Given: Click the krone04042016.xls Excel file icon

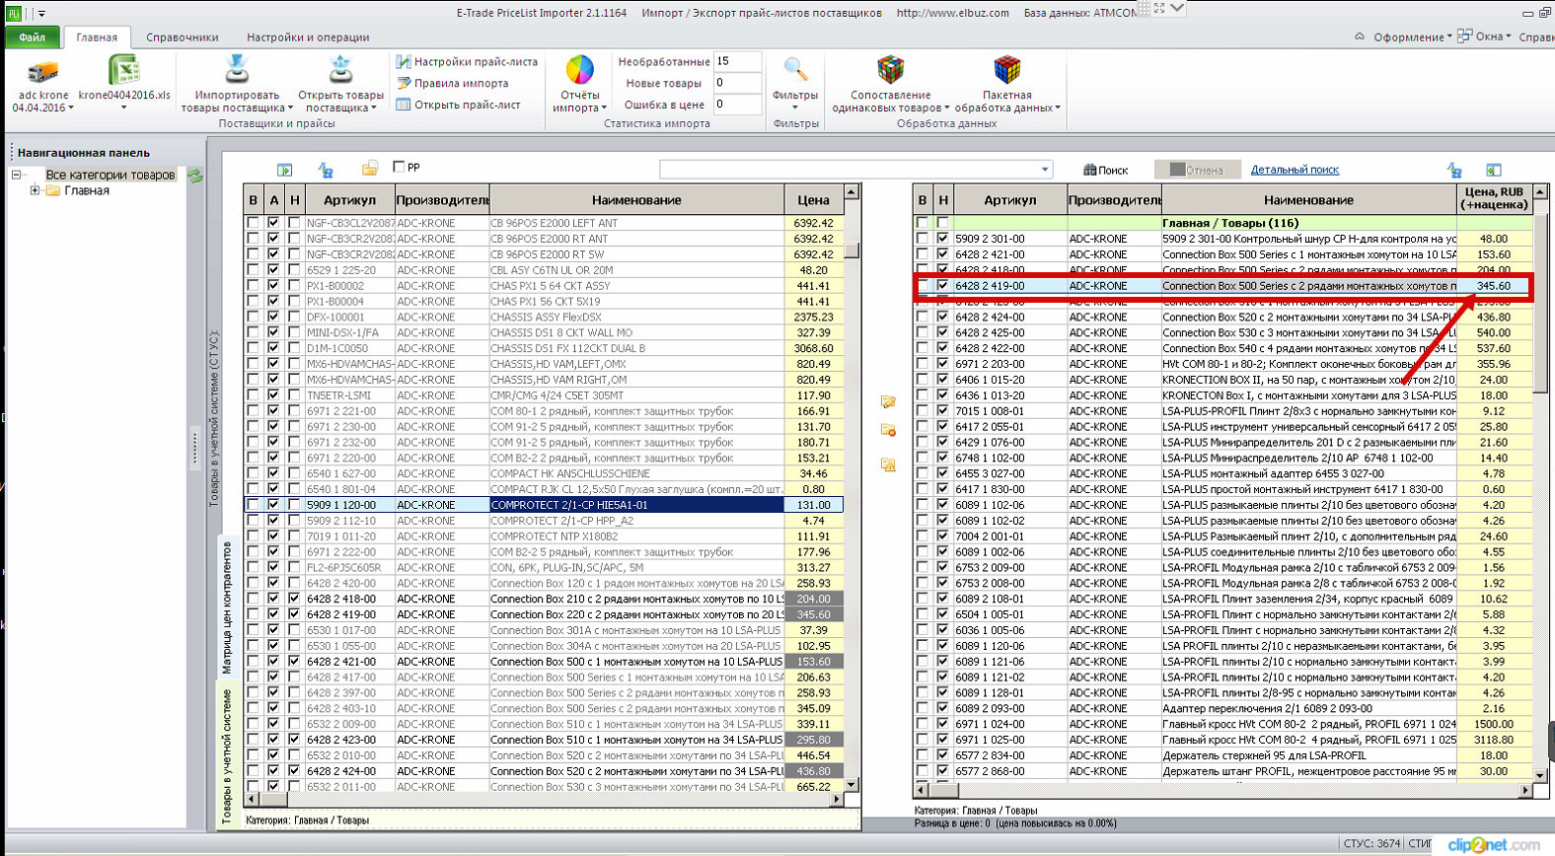Looking at the screenshot, I should pos(123,71).
